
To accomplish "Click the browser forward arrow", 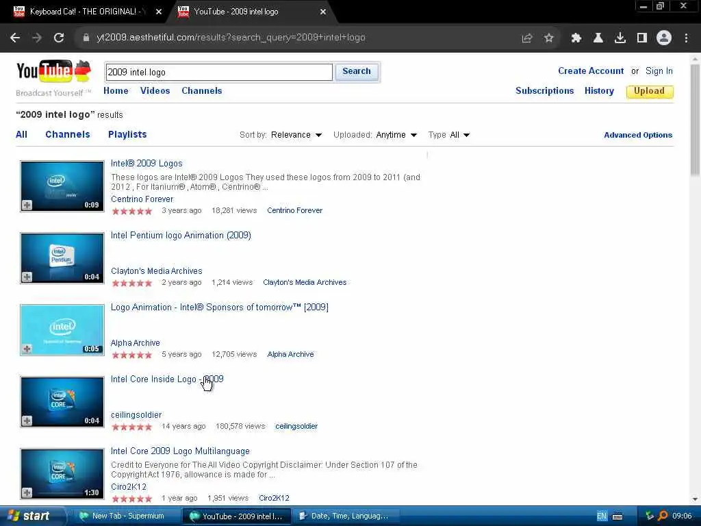I will point(37,38).
